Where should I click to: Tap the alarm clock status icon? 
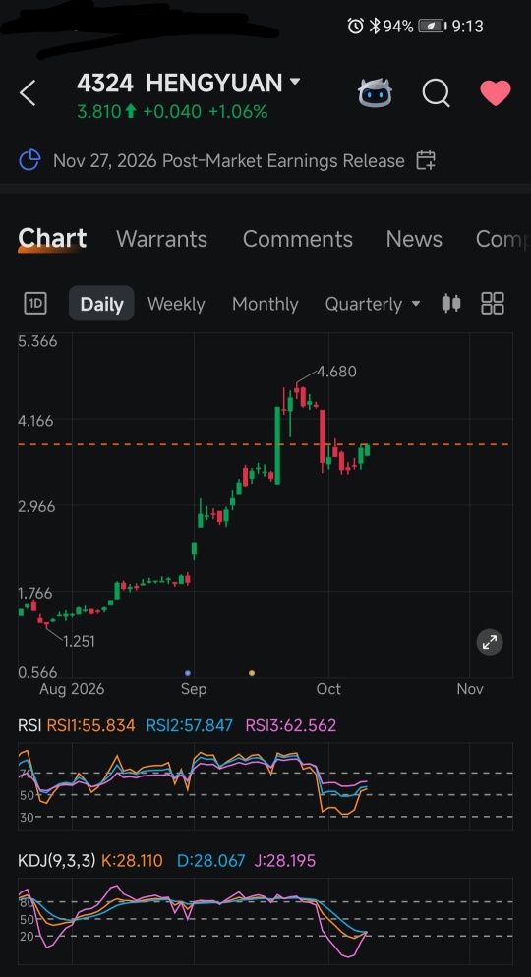(x=355, y=26)
